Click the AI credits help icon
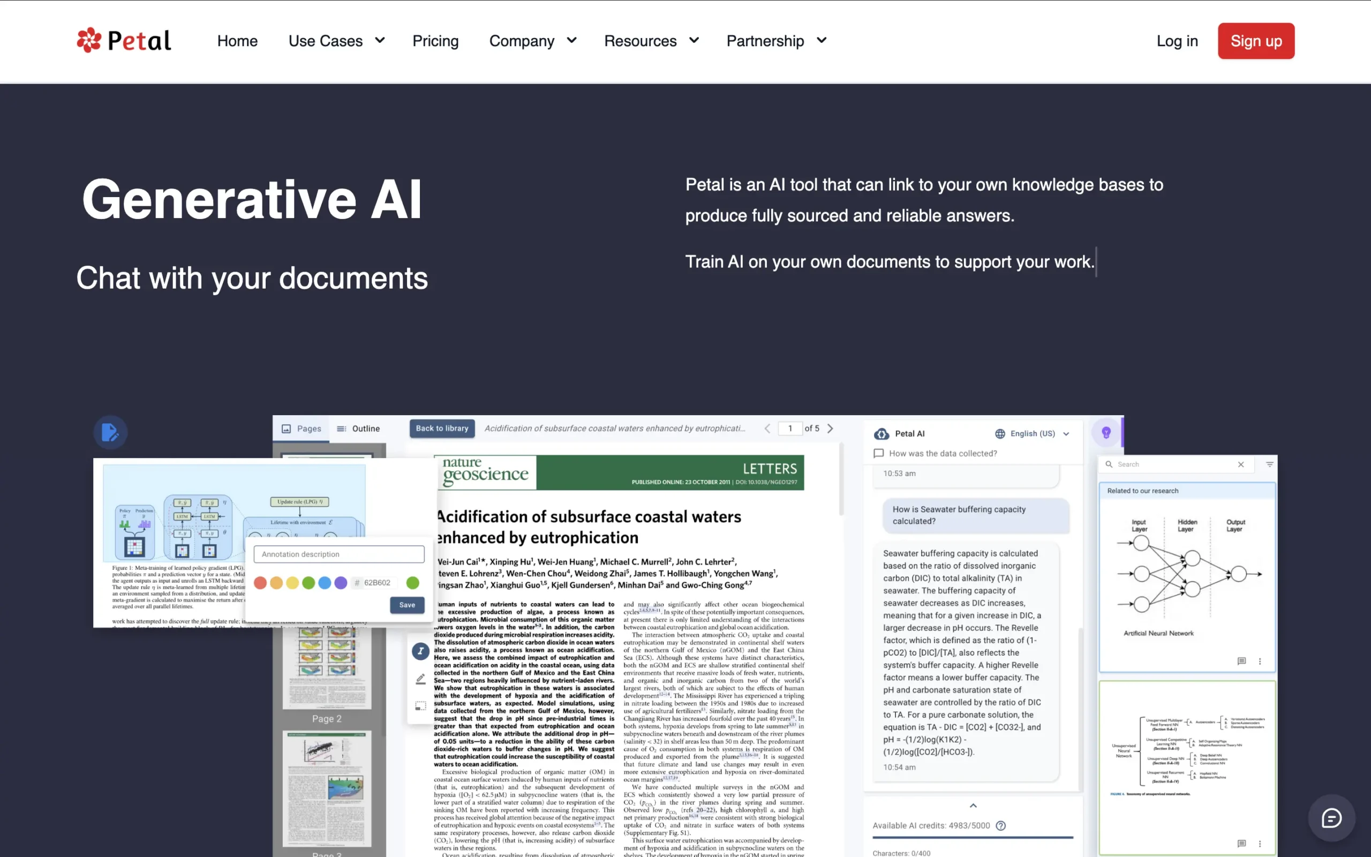 pyautogui.click(x=1001, y=825)
